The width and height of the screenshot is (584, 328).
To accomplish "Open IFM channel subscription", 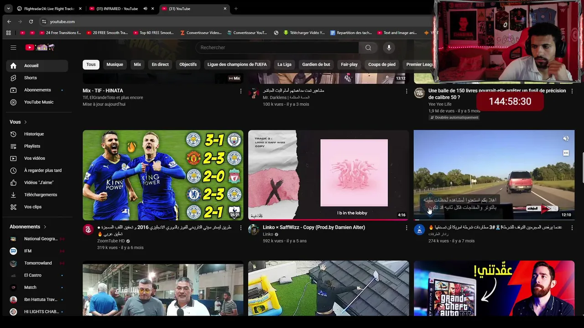I will pyautogui.click(x=37, y=251).
